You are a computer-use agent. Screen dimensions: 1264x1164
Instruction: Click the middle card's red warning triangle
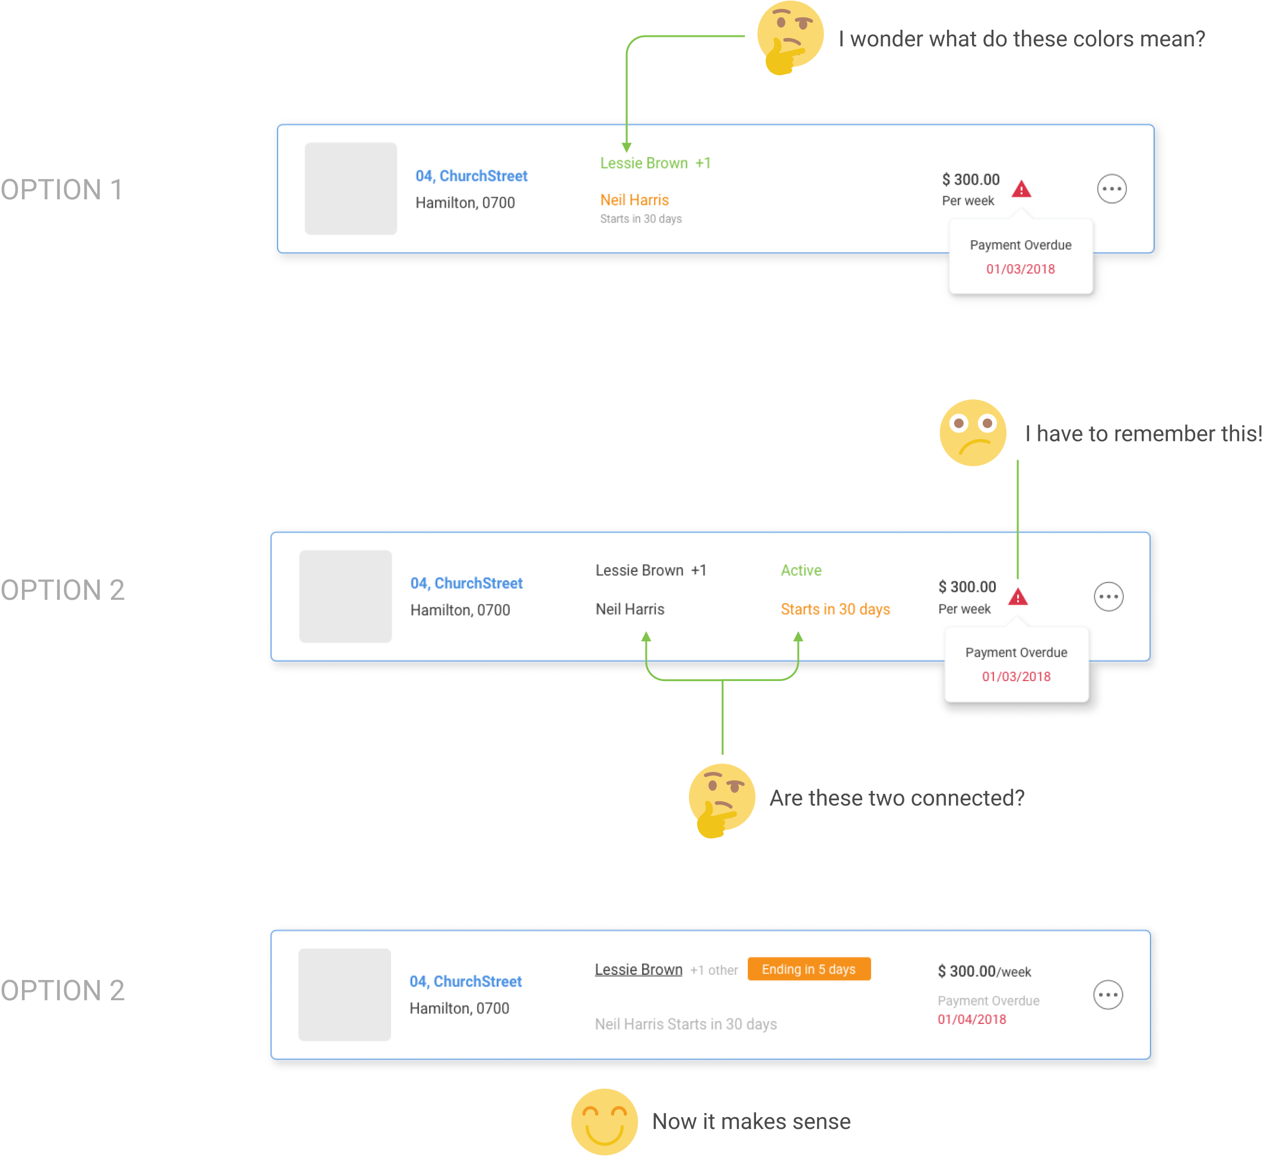pyautogui.click(x=1018, y=596)
